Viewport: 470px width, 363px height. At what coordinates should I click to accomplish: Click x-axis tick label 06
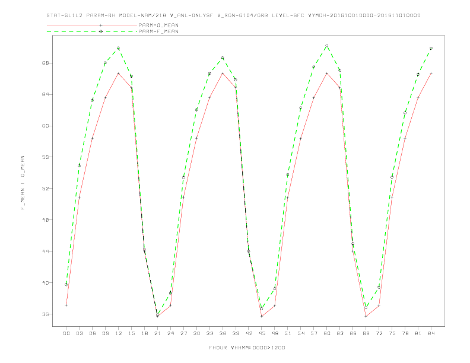[x=93, y=333]
